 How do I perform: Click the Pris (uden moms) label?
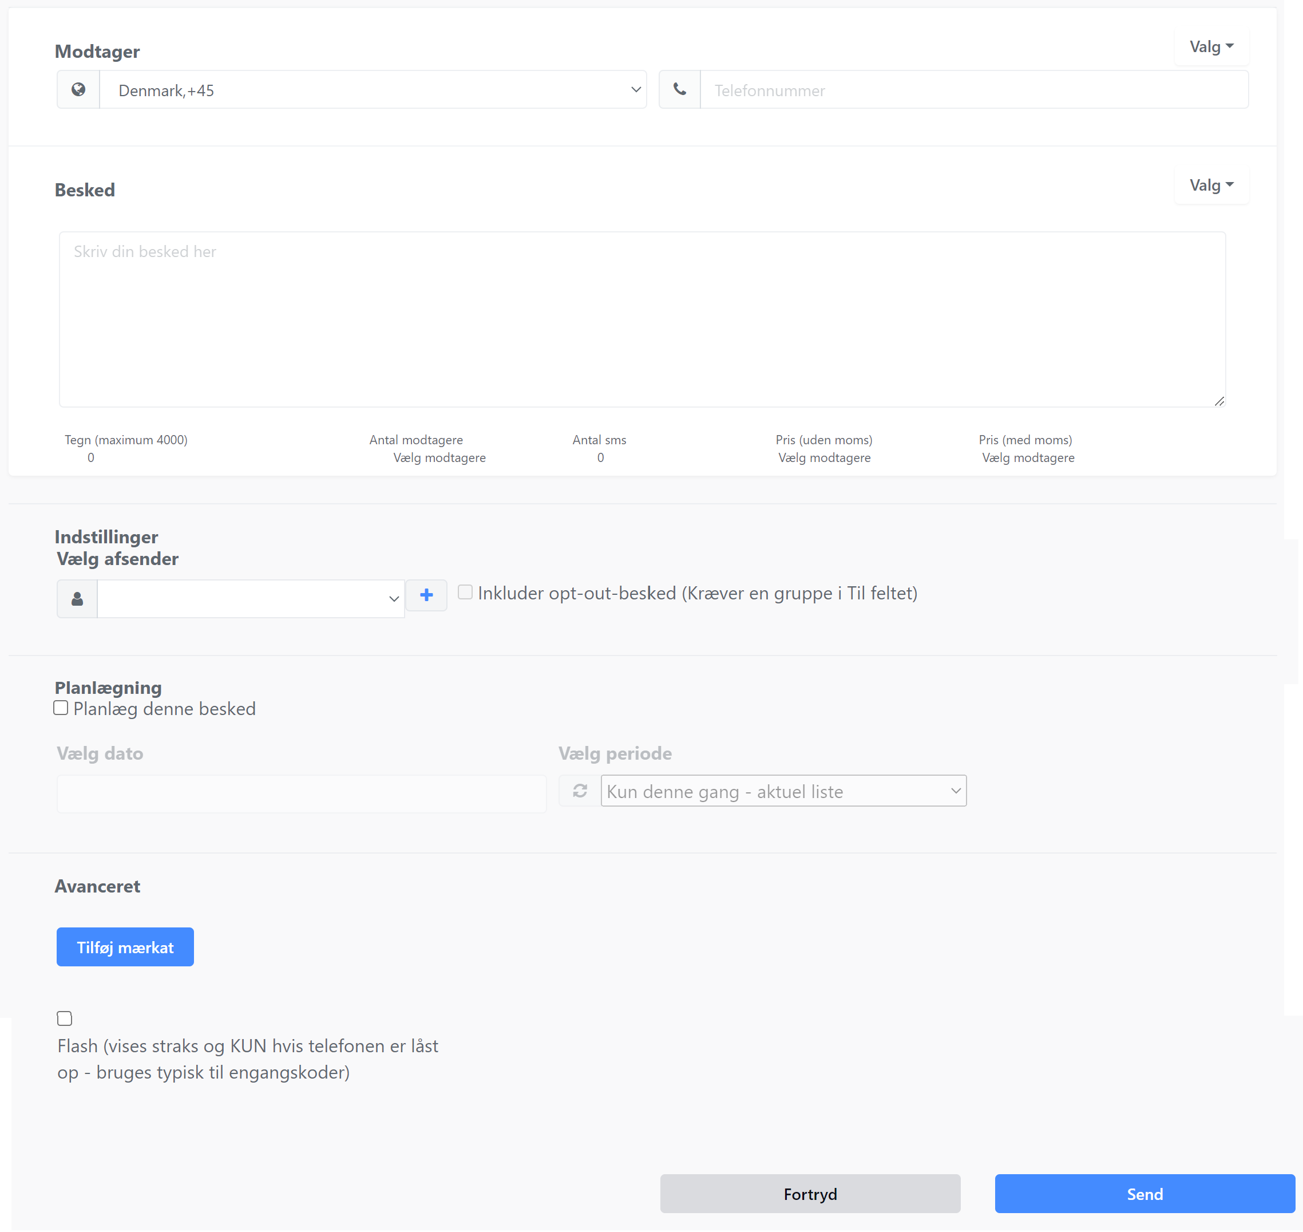click(x=824, y=440)
